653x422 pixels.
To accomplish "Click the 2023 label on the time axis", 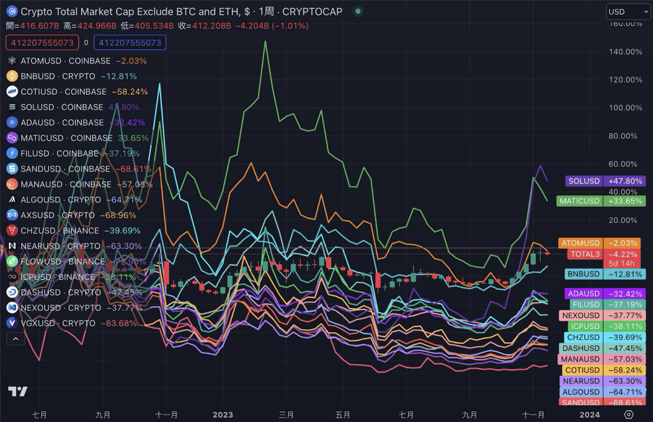I will (x=223, y=415).
